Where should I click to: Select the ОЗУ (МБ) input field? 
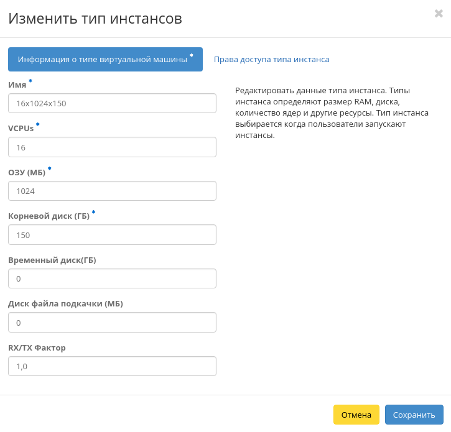[112, 191]
